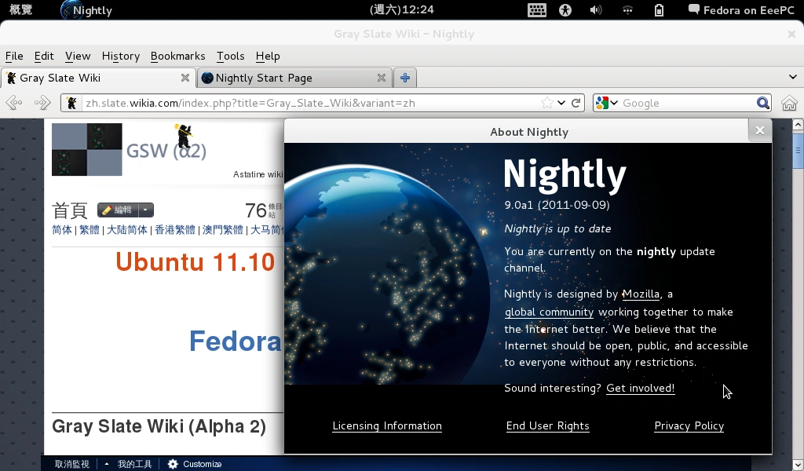Screen dimensions: 804x471
Task: Navigate back using the back arrow
Action: click(13, 103)
